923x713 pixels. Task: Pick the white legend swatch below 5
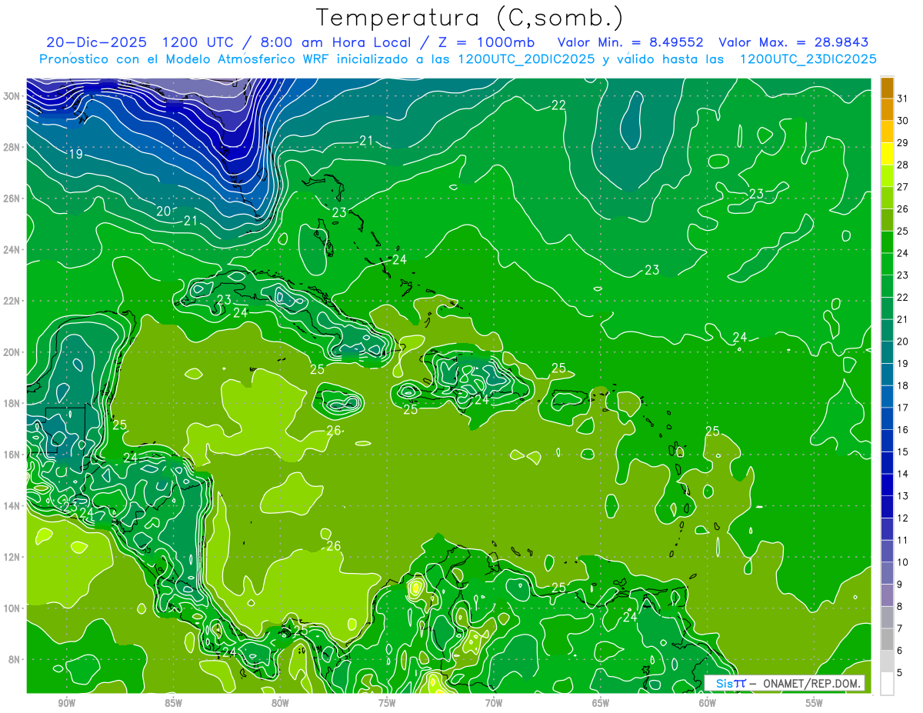[x=887, y=684]
